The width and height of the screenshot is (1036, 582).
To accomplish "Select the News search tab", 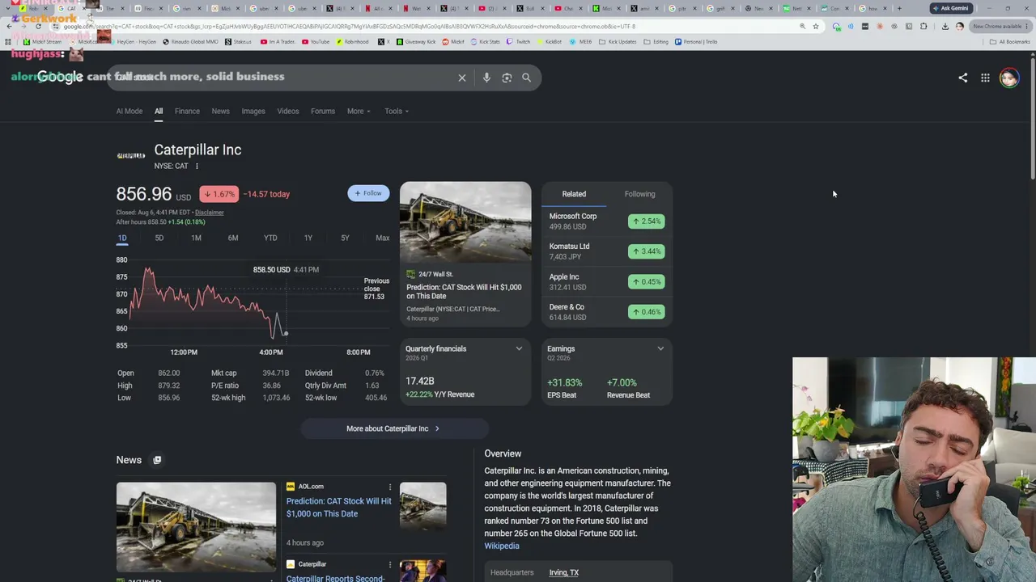I will 220,112.
